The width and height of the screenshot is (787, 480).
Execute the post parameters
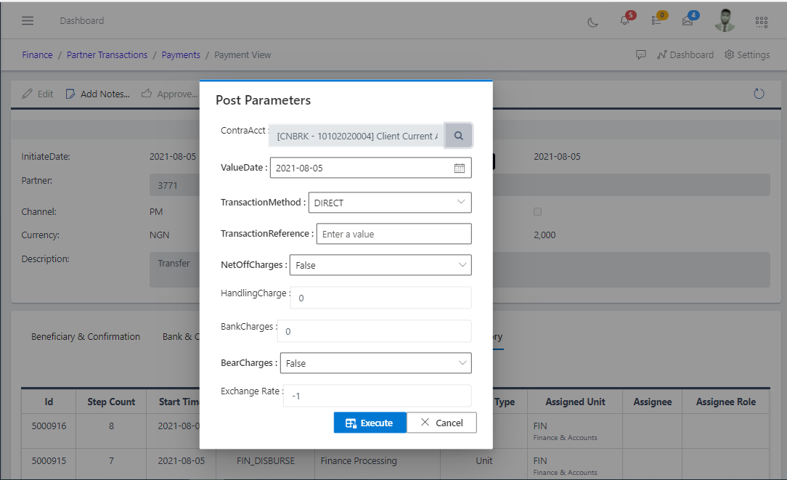pyautogui.click(x=370, y=422)
